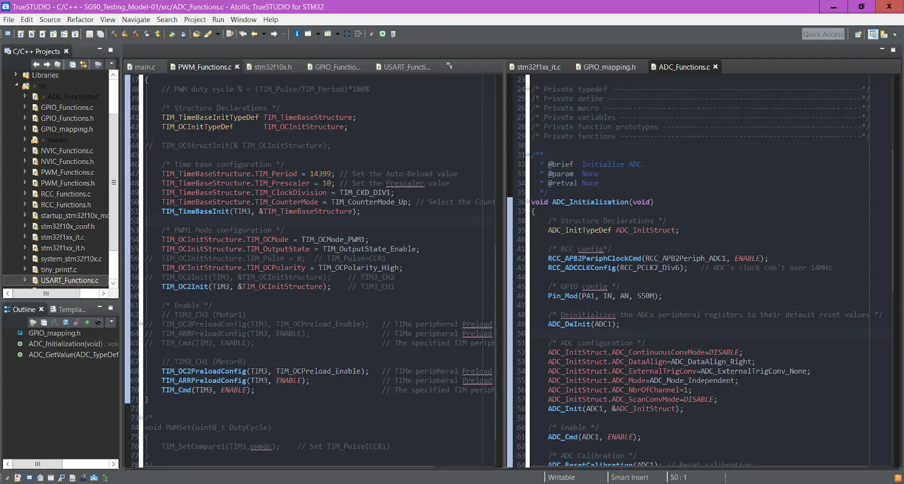Viewport: 904px width, 484px height.
Task: Open the C/C++ Projects view menu dropdown
Action: (x=111, y=64)
